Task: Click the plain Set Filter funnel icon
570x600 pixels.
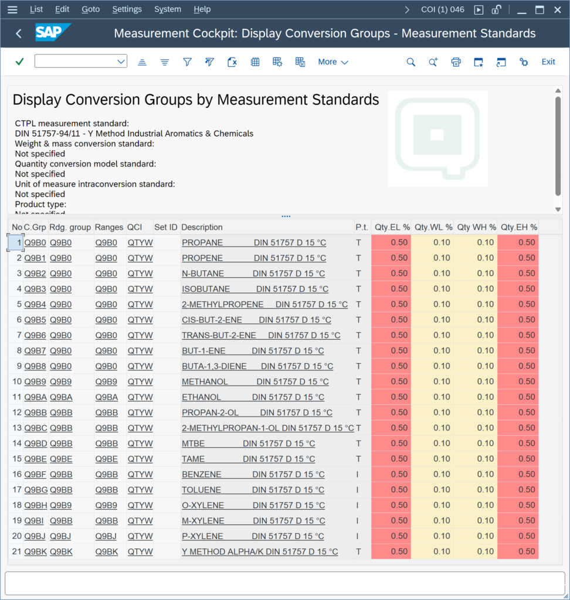Action: 187,62
